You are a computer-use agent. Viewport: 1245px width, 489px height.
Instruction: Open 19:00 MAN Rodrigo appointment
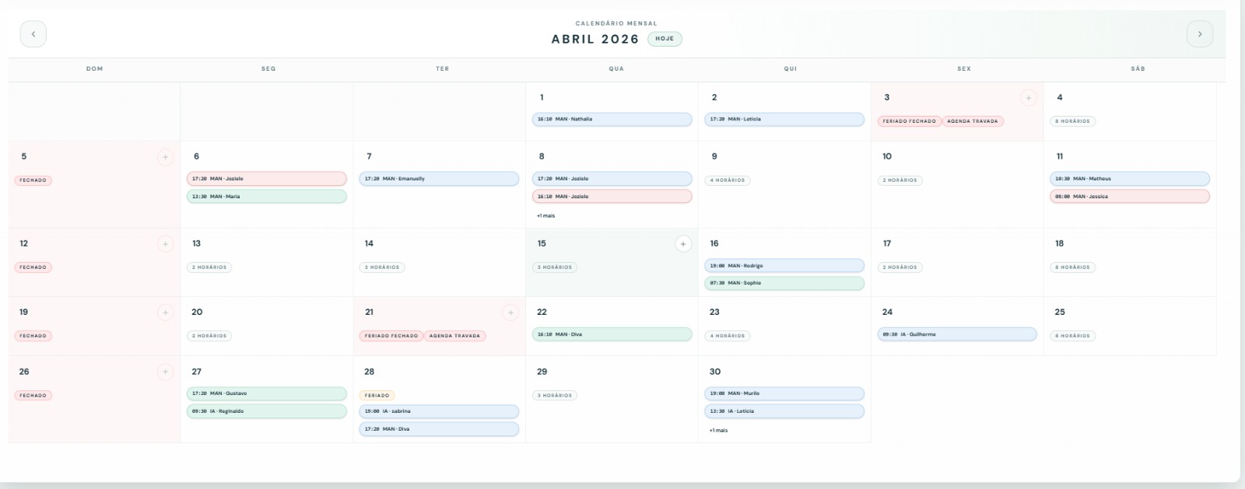pos(784,266)
